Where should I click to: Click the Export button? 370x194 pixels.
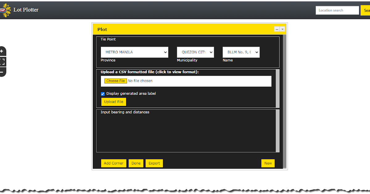[x=154, y=163]
